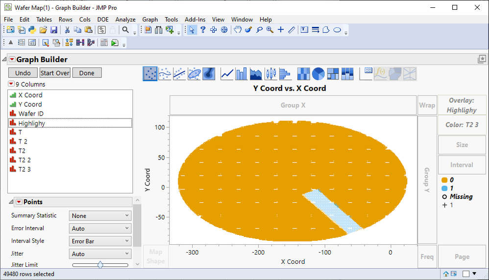
Task: Open the Graph menu
Action: click(150, 19)
